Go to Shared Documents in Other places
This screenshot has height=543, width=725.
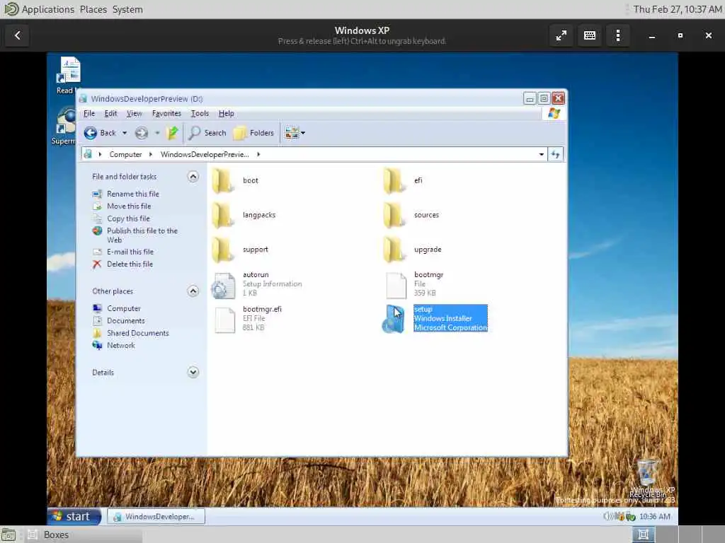click(138, 333)
